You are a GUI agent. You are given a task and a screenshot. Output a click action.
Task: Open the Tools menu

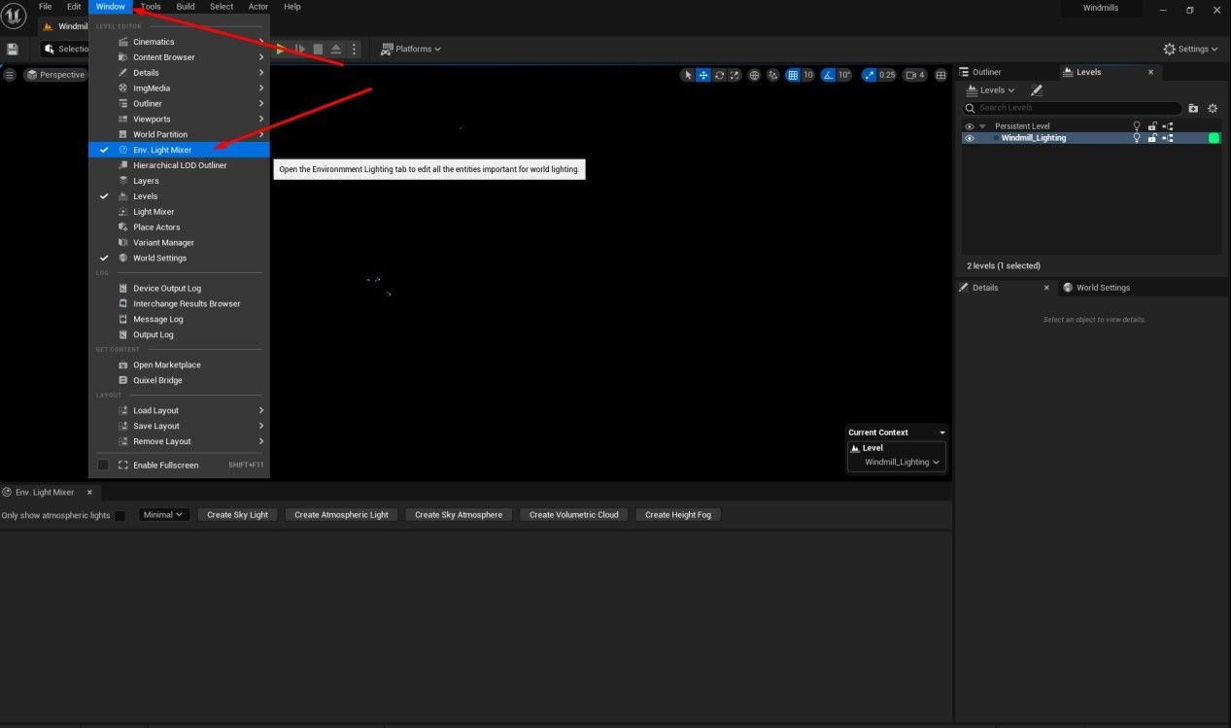pos(151,7)
